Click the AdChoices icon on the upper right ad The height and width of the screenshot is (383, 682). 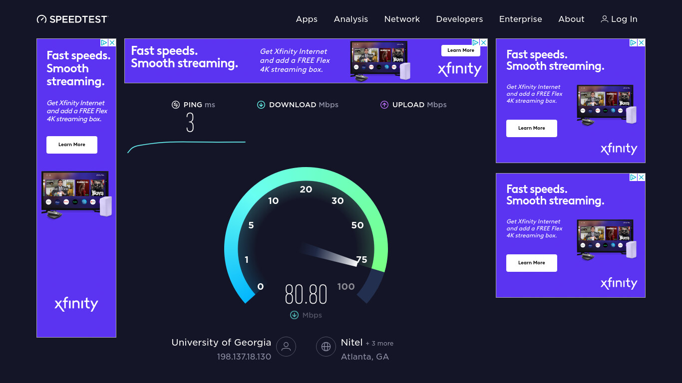pyautogui.click(x=633, y=43)
